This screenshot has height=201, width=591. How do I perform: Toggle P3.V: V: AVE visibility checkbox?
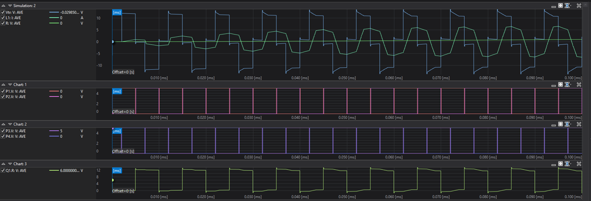tap(3, 131)
